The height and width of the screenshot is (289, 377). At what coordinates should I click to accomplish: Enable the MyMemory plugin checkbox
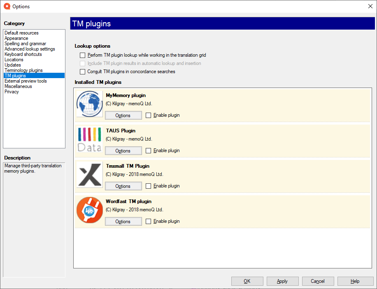click(x=149, y=116)
